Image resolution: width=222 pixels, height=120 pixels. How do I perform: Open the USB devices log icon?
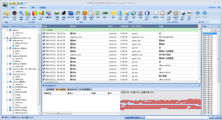coord(169,15)
